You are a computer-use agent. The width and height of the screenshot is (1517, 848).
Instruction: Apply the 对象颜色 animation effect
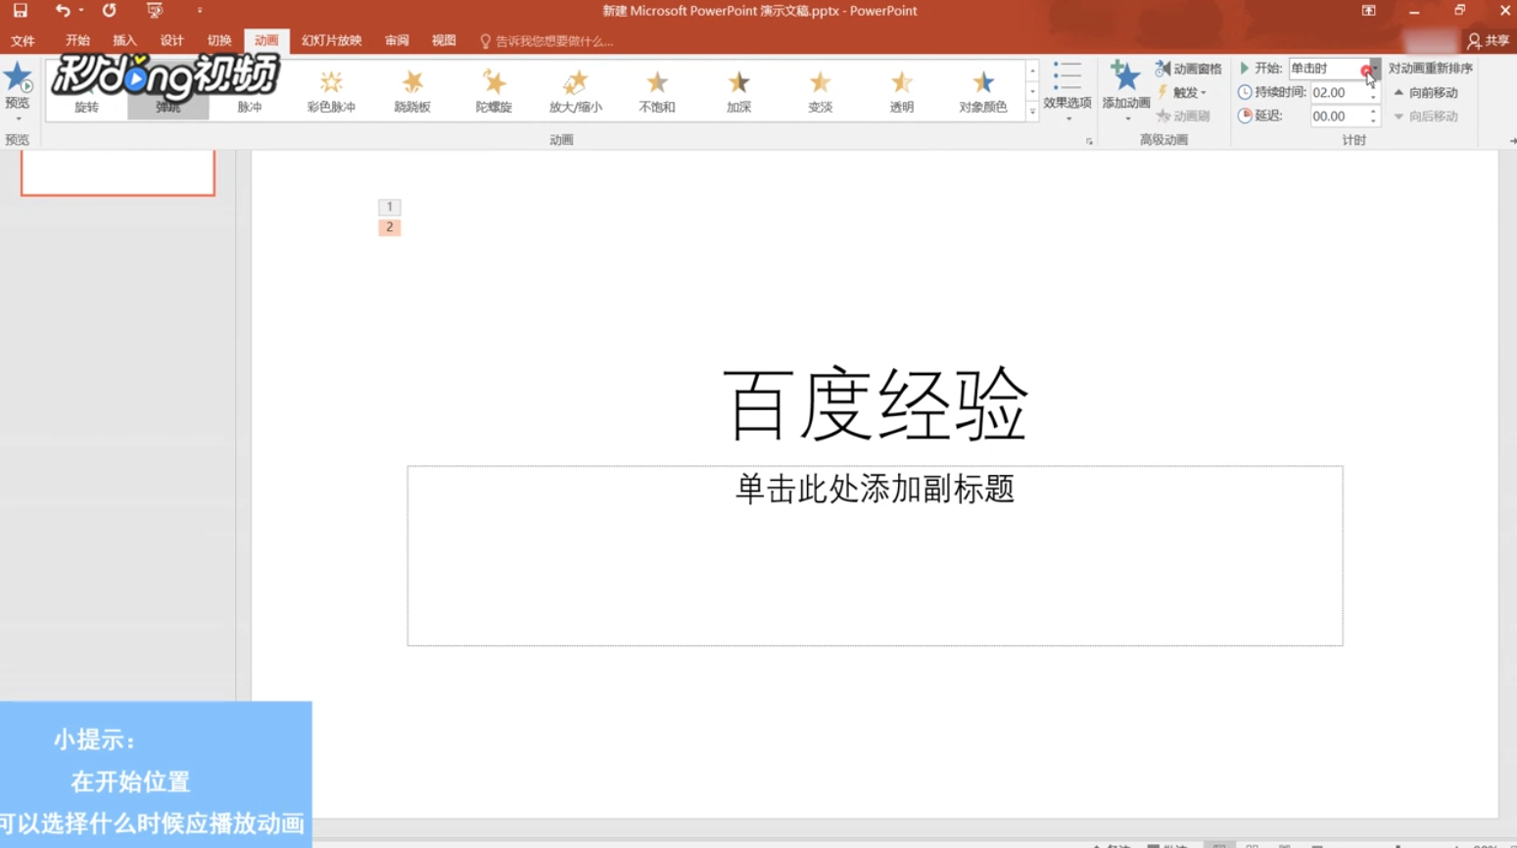982,91
